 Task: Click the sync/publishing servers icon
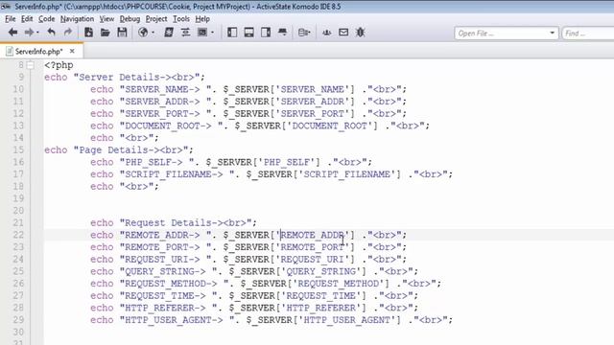coord(304,33)
